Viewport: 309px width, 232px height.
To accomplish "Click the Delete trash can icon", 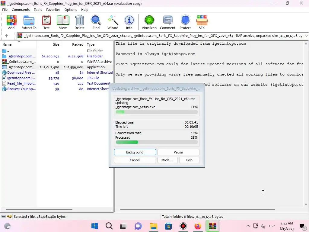I will pyautogui.click(x=79, y=22).
